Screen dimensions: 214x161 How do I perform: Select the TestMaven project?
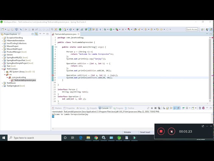point(11,83)
